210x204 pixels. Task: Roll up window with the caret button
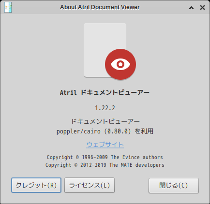[191, 8]
